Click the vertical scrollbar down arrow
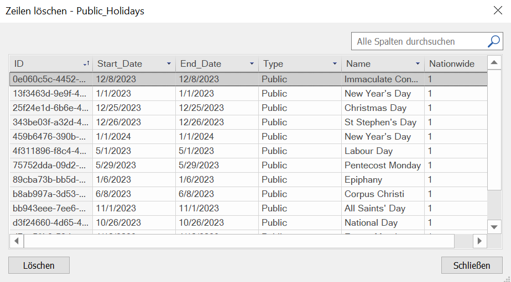 494,227
